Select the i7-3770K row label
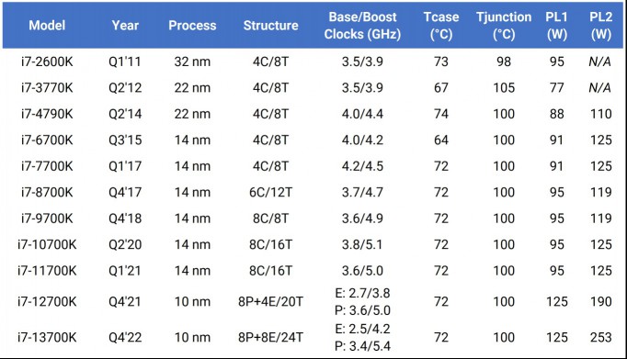 pos(47,88)
